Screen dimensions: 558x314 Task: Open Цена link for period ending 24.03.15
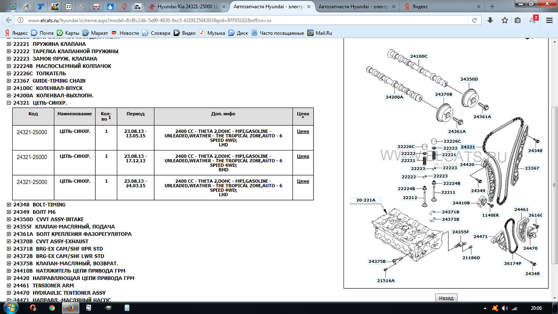point(303,181)
